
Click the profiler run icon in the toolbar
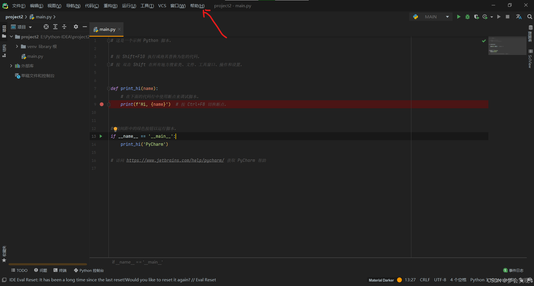485,17
